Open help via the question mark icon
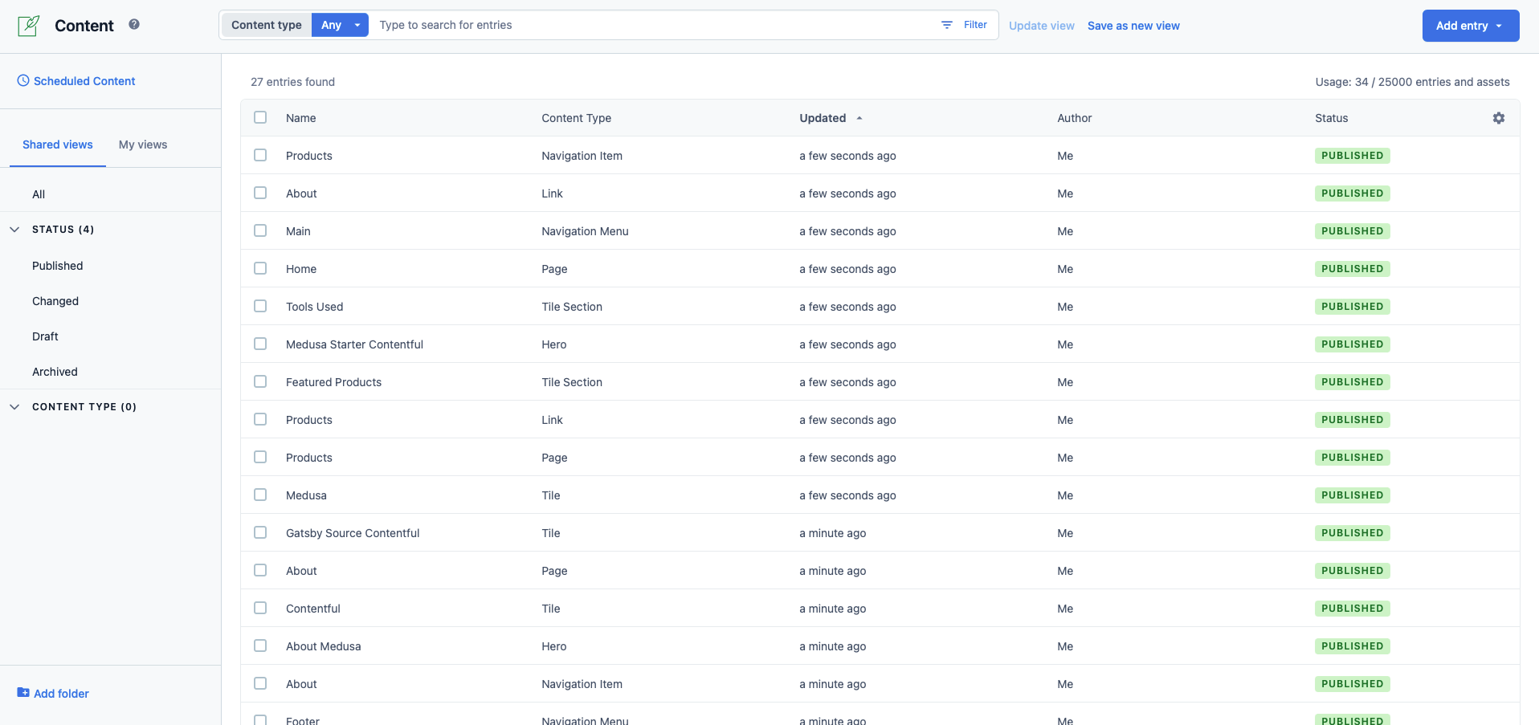Screen dimensions: 1539x725 [134, 24]
